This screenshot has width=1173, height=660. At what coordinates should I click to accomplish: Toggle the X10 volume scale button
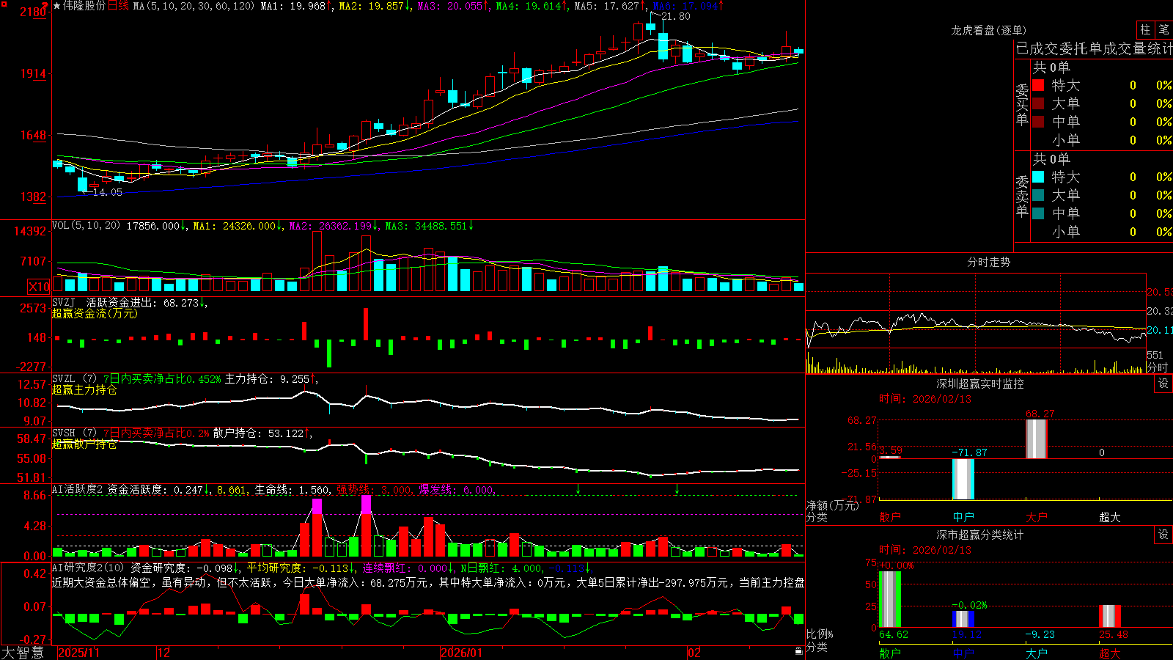point(39,287)
